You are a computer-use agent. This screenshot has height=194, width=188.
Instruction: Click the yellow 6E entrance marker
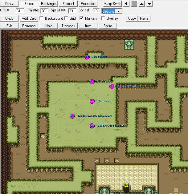pyautogui.click(x=127, y=185)
